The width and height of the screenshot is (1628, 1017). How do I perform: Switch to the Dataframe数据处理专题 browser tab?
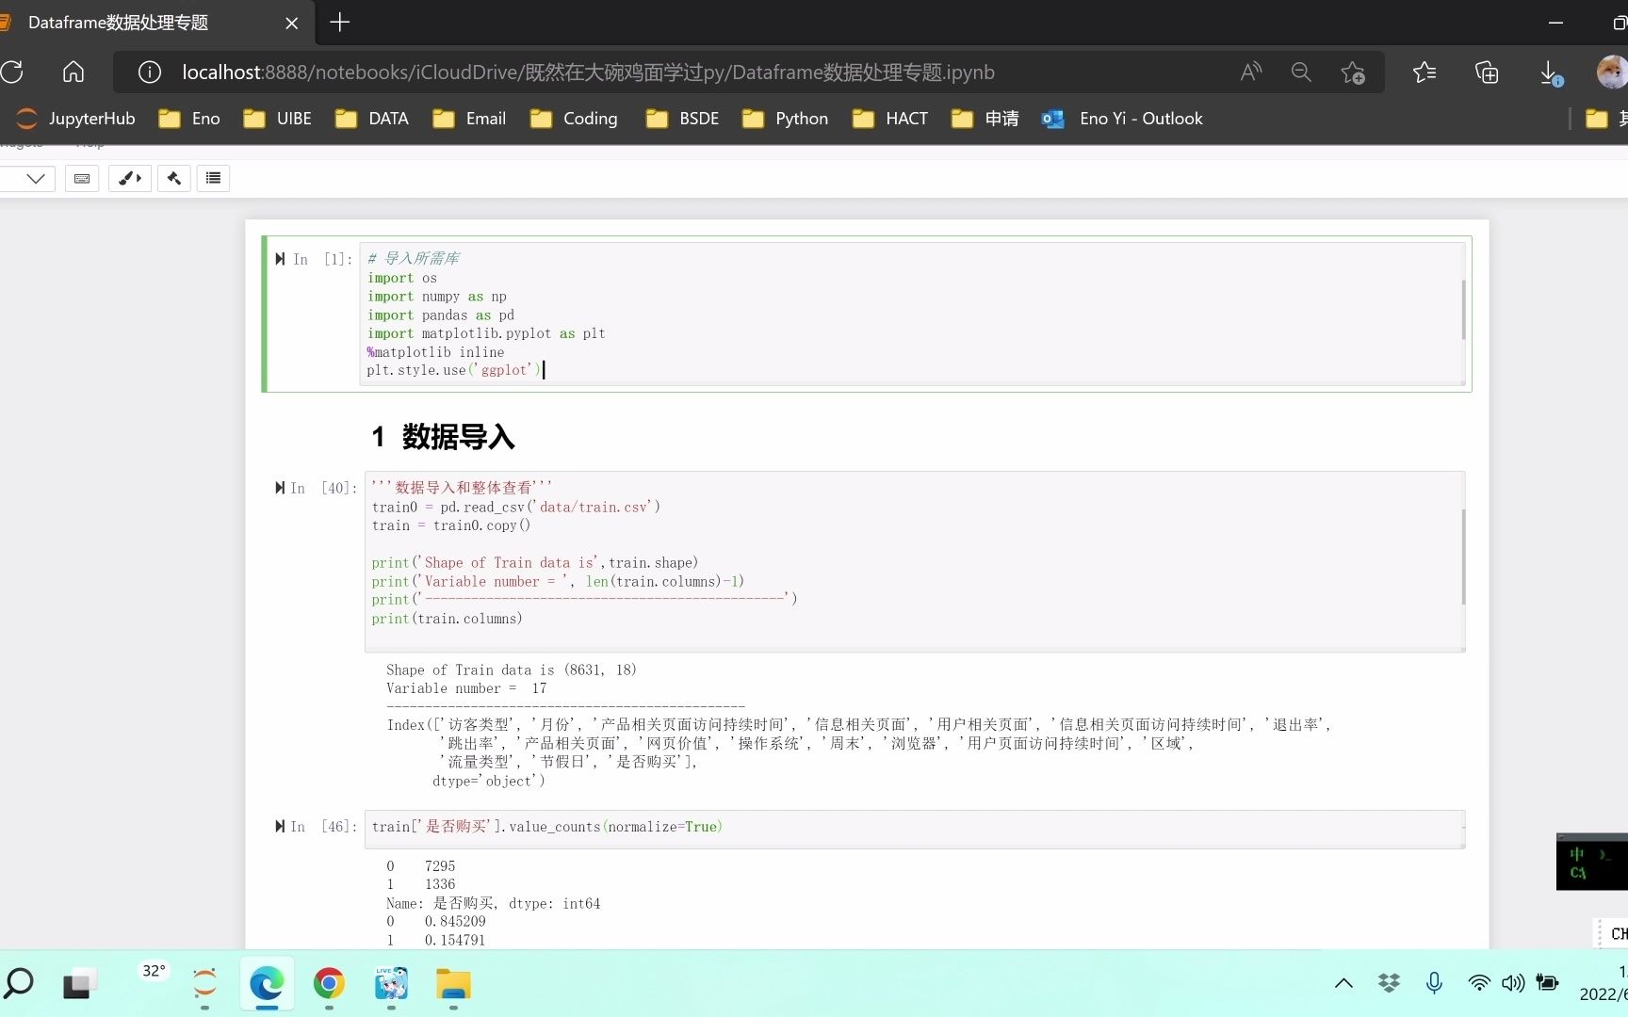pyautogui.click(x=118, y=23)
